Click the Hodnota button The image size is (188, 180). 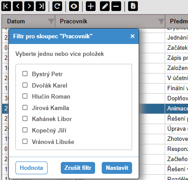31,168
